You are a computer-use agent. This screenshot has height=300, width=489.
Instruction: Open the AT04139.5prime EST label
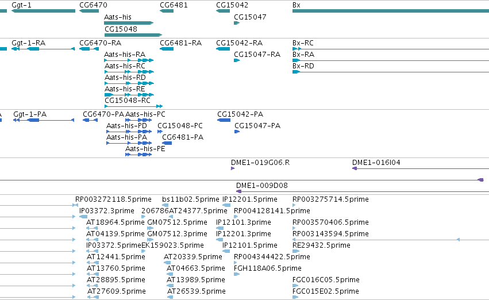tap(115, 234)
